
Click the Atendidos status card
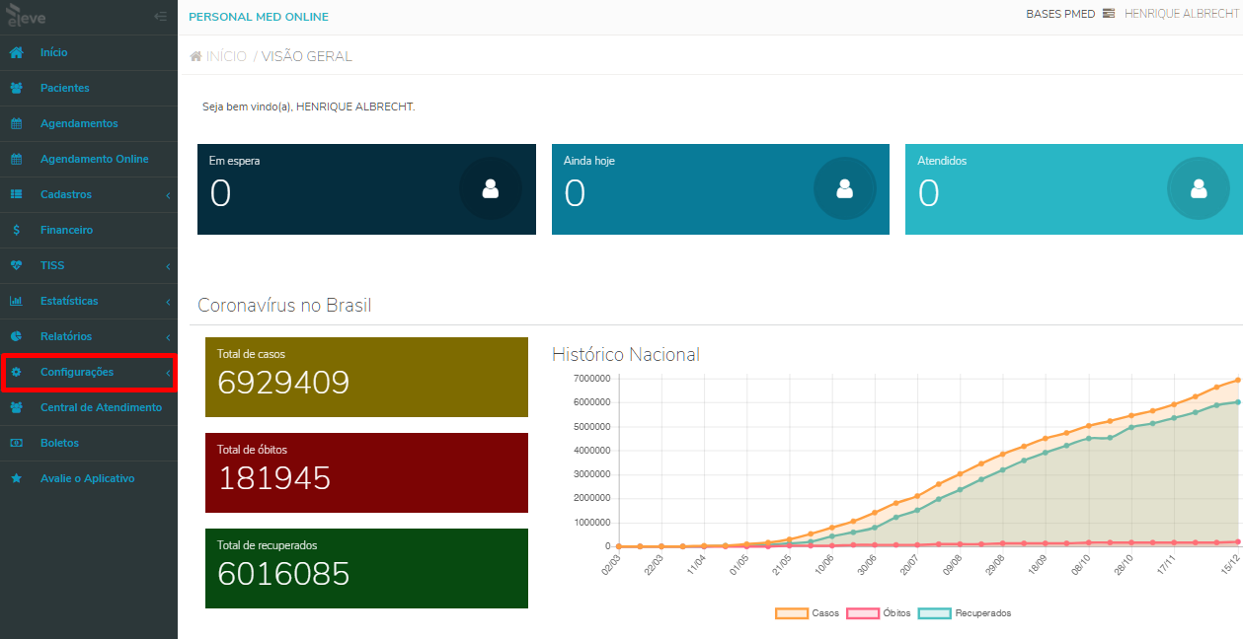(x=1074, y=189)
